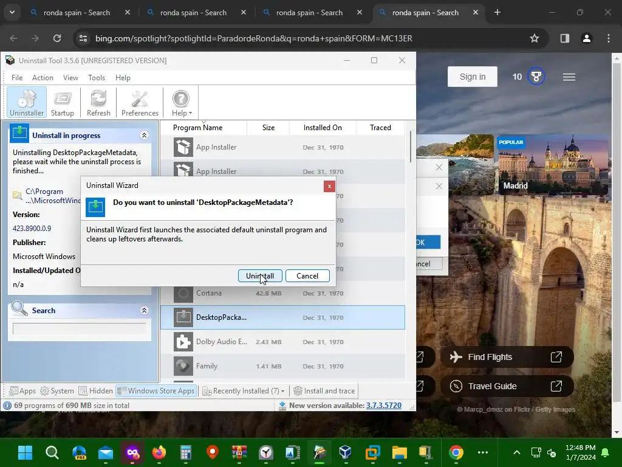
Task: Open Recently Installed (7) dropdown
Action: [244, 391]
